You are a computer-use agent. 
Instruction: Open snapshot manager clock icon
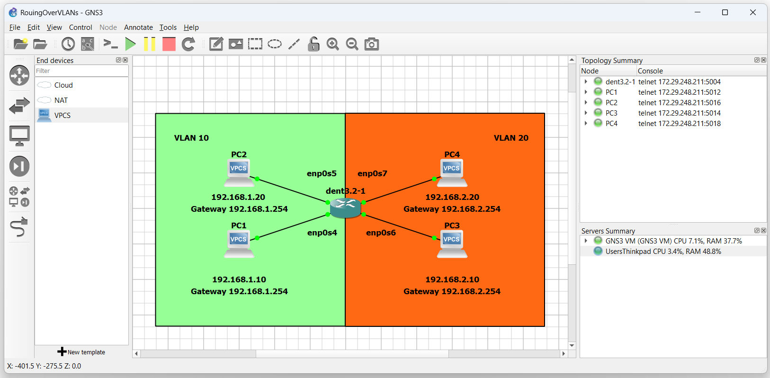68,44
